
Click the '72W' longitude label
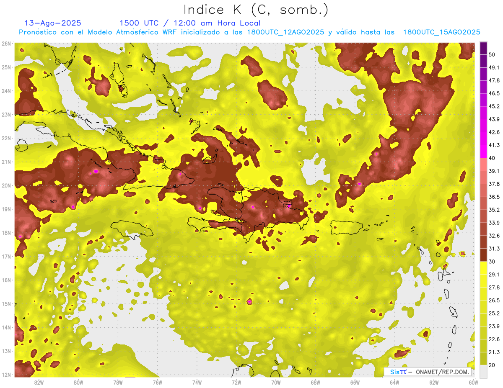pos(236,383)
